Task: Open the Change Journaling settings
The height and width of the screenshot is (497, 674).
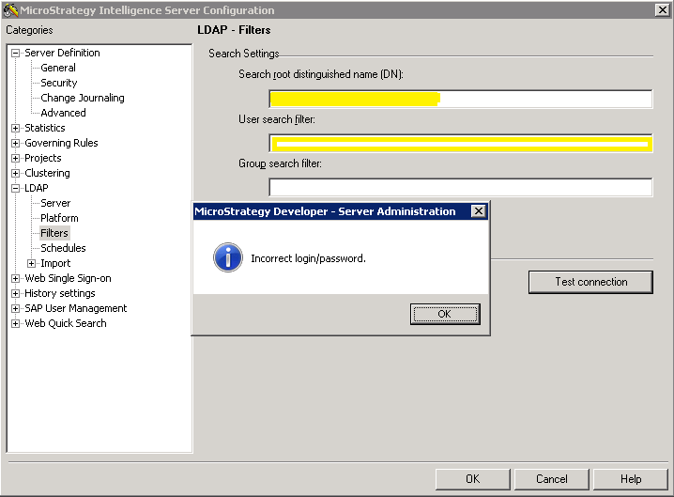Action: tap(82, 98)
